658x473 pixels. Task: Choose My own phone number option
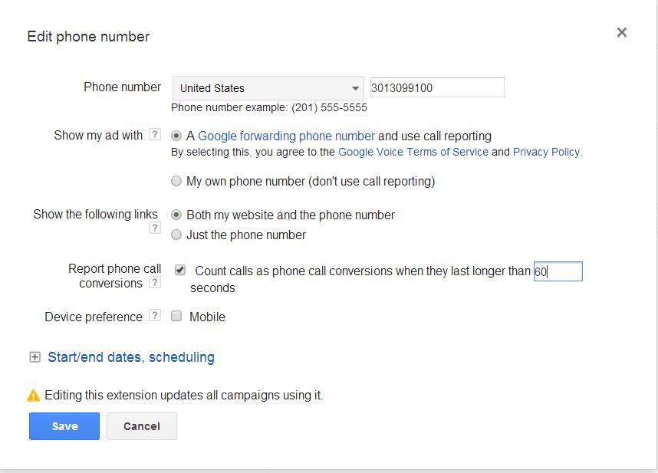click(177, 182)
